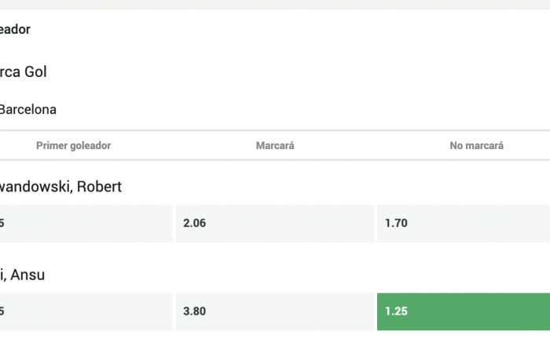Select the 2.06 odds cell
This screenshot has height=346, width=550.
coord(275,224)
